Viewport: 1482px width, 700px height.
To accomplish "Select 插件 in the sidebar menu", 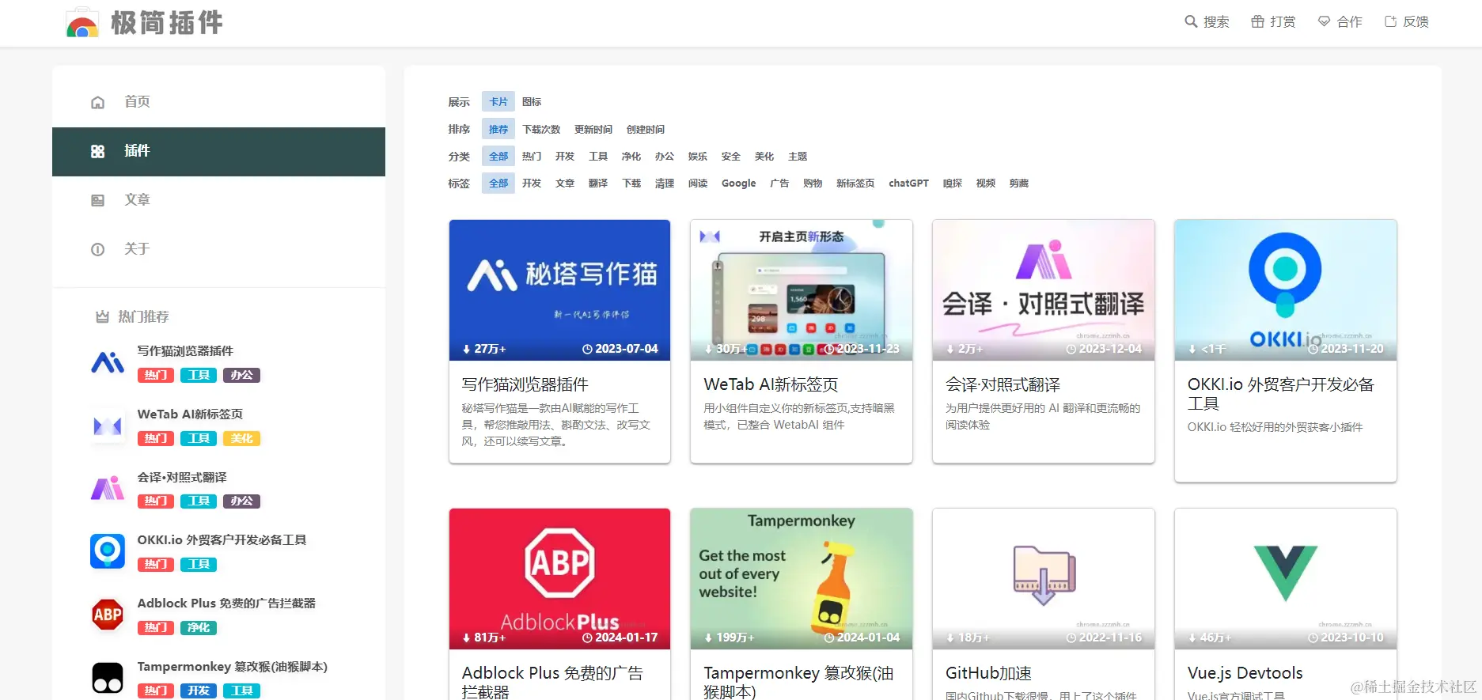I will (218, 151).
